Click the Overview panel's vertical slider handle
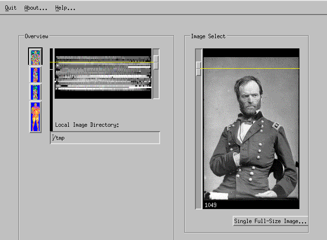Image resolution: width=327 pixels, height=240 pixels. pyautogui.click(x=156, y=62)
